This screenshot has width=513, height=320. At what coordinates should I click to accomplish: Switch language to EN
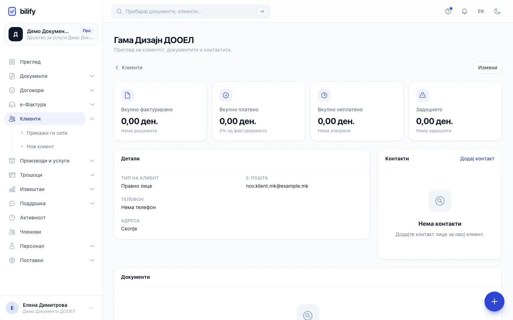pyautogui.click(x=481, y=11)
